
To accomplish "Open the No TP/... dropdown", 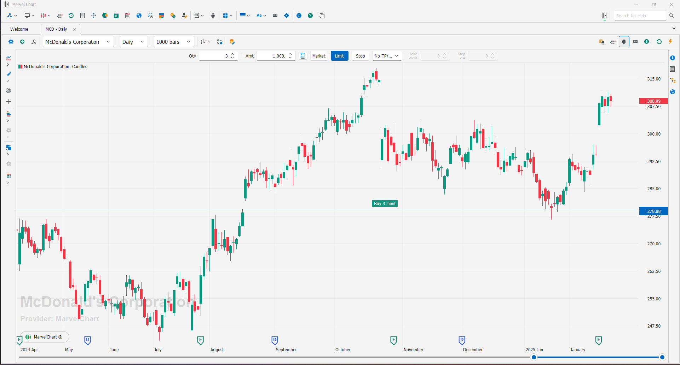I will click(387, 56).
